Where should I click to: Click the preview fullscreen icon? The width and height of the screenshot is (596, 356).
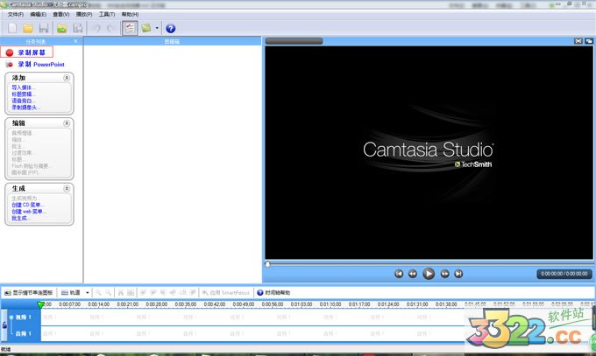coord(578,41)
